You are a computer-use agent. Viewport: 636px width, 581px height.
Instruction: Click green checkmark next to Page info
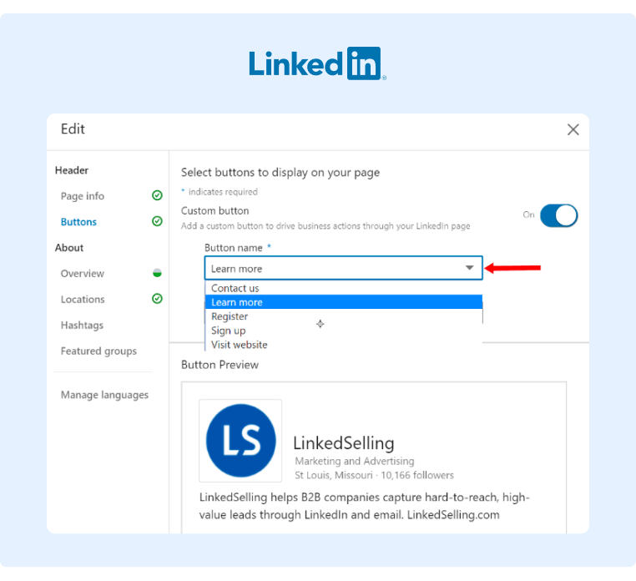(157, 196)
